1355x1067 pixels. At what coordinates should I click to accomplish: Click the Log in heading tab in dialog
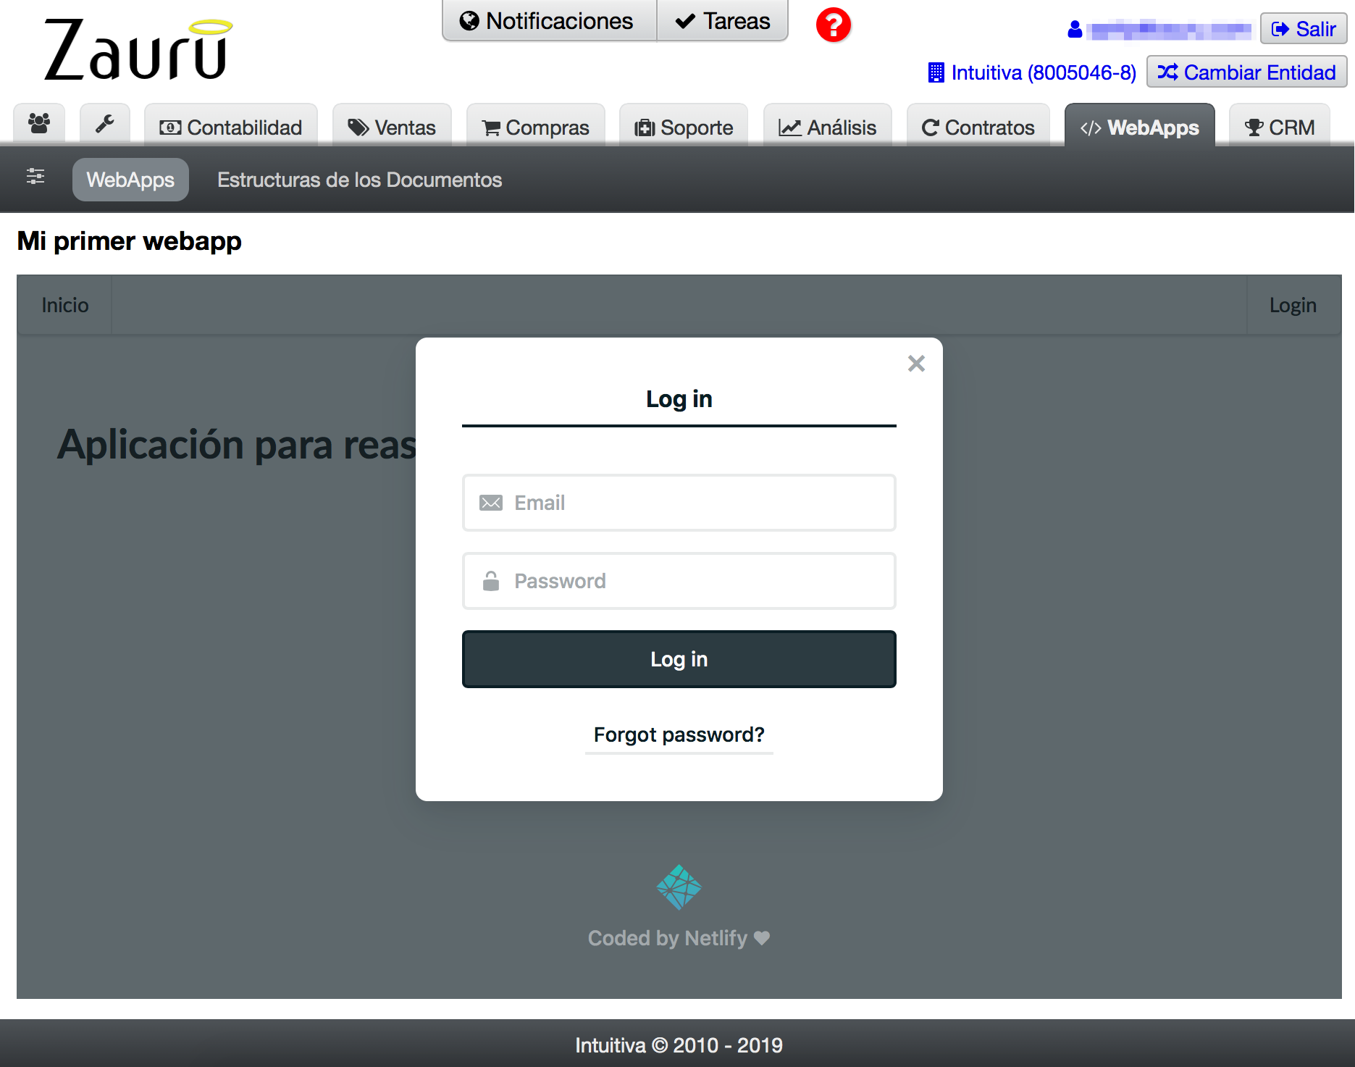pos(679,399)
